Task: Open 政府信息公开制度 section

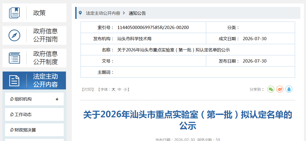Action: point(34,58)
